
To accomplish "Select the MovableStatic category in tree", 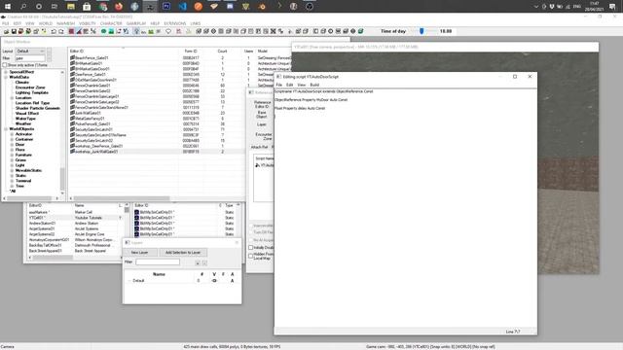I will [x=28, y=170].
